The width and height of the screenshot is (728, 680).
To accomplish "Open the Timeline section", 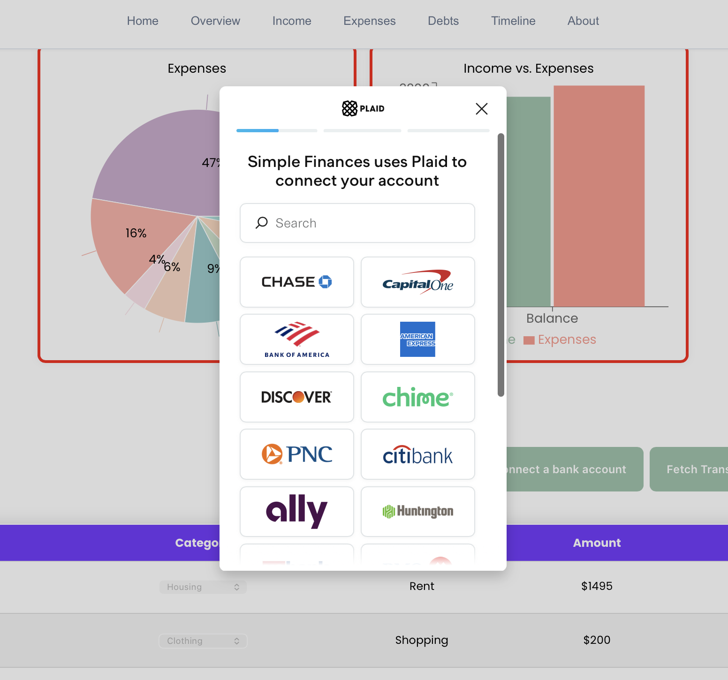I will pos(513,21).
